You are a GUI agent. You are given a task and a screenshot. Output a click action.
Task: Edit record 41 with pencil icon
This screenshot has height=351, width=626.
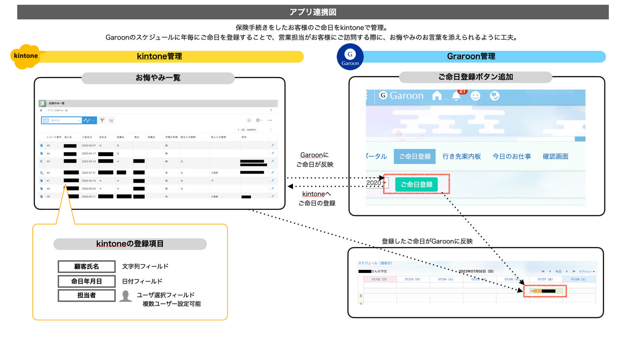tap(272, 180)
